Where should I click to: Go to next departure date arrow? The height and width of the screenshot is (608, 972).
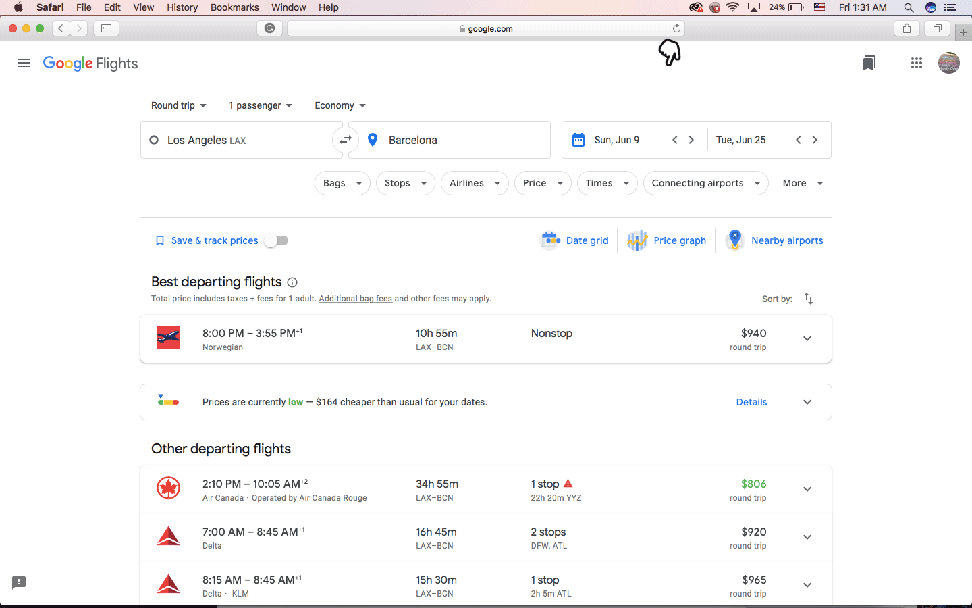coord(691,140)
